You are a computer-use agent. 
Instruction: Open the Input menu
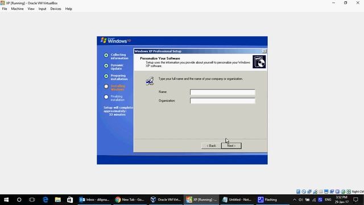tap(42, 9)
